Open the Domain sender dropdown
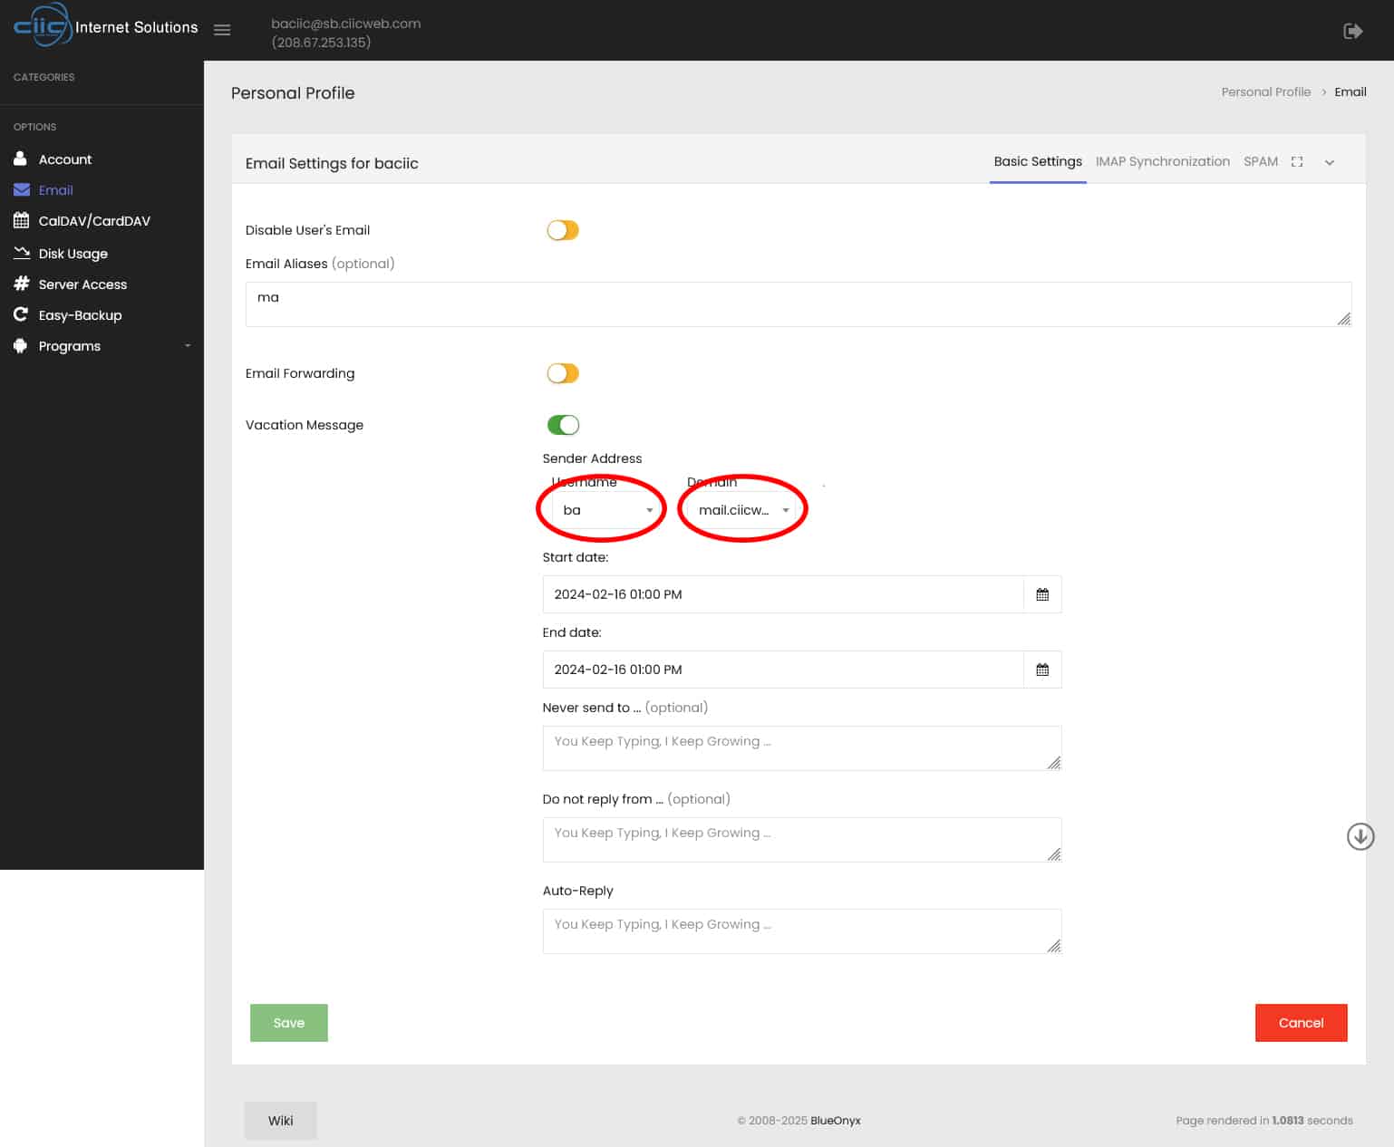Image resolution: width=1394 pixels, height=1147 pixels. 741,510
